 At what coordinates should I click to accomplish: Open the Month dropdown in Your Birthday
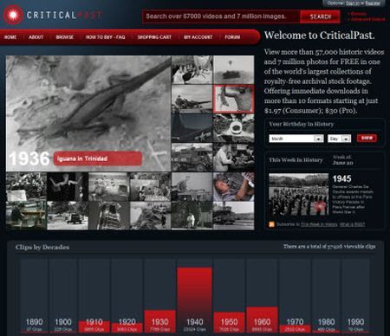[x=296, y=139]
